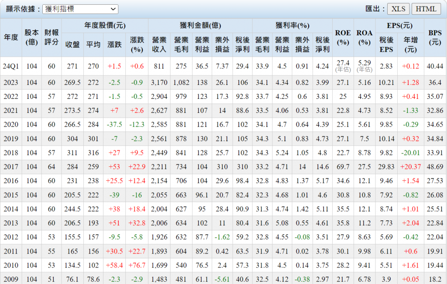The width and height of the screenshot is (447, 284).
Task: Select the ROA (%) column header
Action: [x=364, y=37]
